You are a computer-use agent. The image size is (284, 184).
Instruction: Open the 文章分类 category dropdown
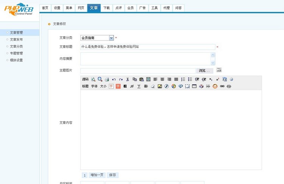(97, 38)
